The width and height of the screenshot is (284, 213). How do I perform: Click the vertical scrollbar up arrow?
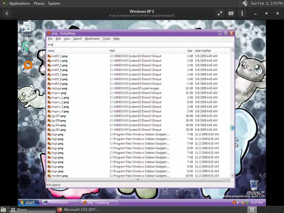click(x=232, y=50)
